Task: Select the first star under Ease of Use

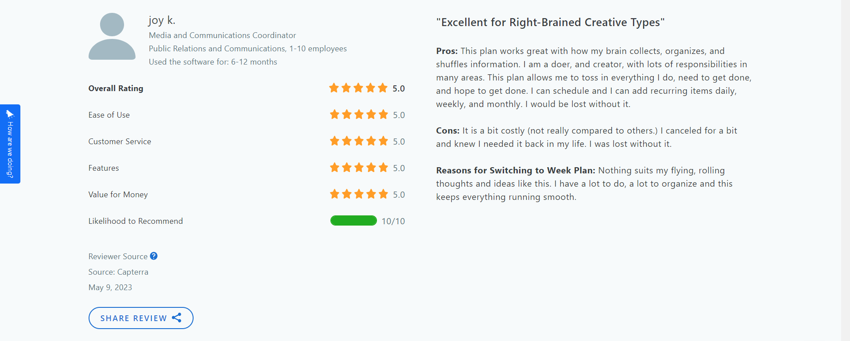Action: click(x=334, y=115)
